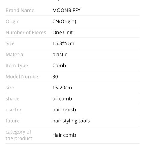Select the Origin label
Screen dimensions: 145x145
pos(12,21)
